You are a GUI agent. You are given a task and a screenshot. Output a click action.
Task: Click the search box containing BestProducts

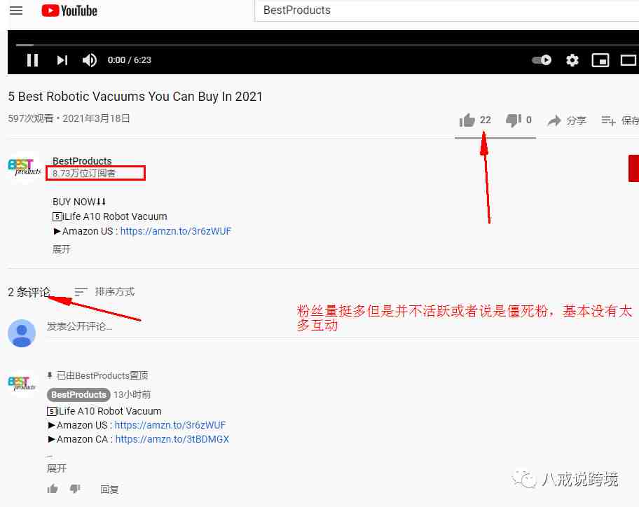(x=446, y=11)
